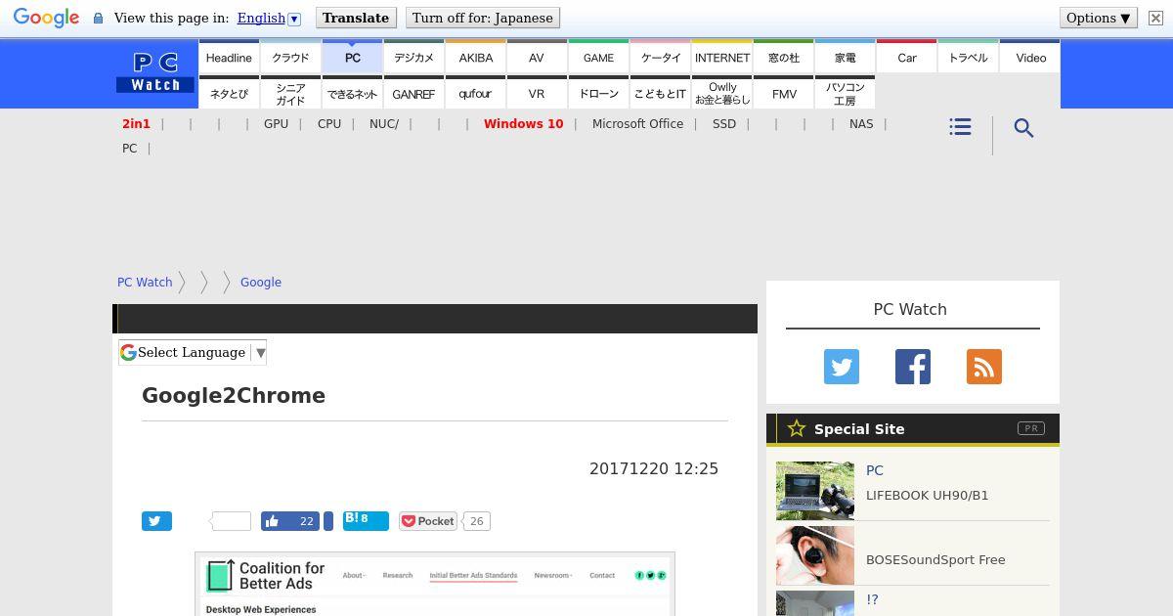Click the star icon beside Special Site
This screenshot has width=1173, height=616.
pos(797,428)
